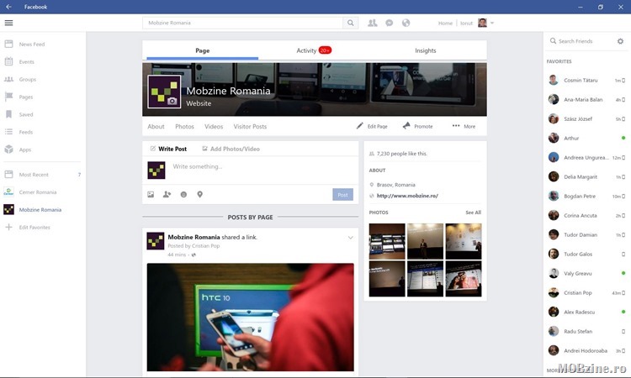Screen dimensions: 631x378
Task: Open the hamburger menu
Action: coord(8,23)
